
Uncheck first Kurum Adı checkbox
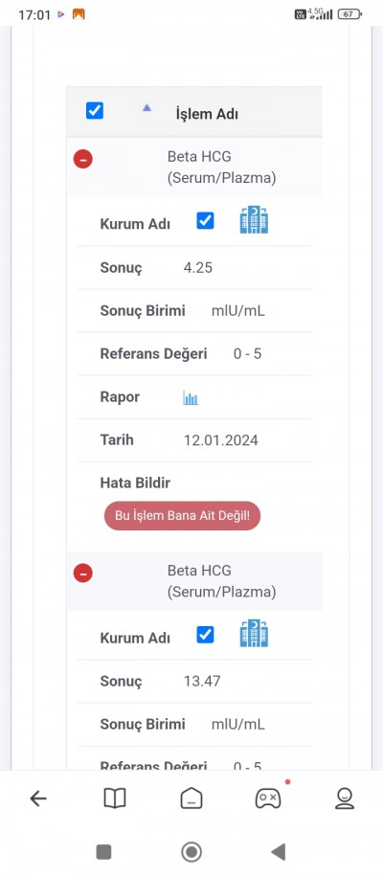[205, 220]
